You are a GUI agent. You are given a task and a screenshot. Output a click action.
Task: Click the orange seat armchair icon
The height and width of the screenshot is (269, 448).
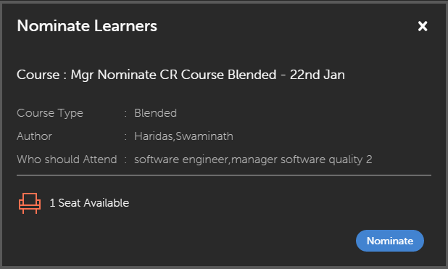point(30,203)
